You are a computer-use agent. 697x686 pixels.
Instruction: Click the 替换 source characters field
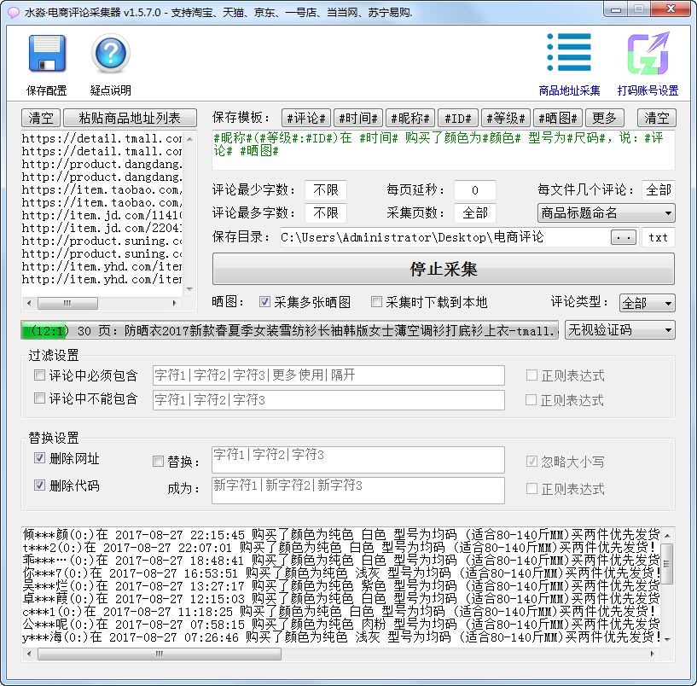(x=358, y=460)
